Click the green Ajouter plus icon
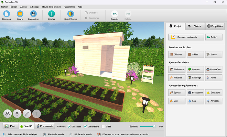Viewport: 227px width, 137px height. [x=52, y=14]
